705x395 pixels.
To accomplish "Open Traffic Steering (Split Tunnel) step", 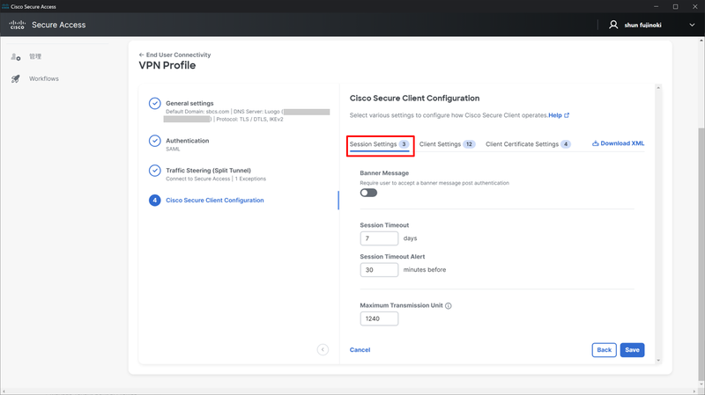I will (x=208, y=170).
